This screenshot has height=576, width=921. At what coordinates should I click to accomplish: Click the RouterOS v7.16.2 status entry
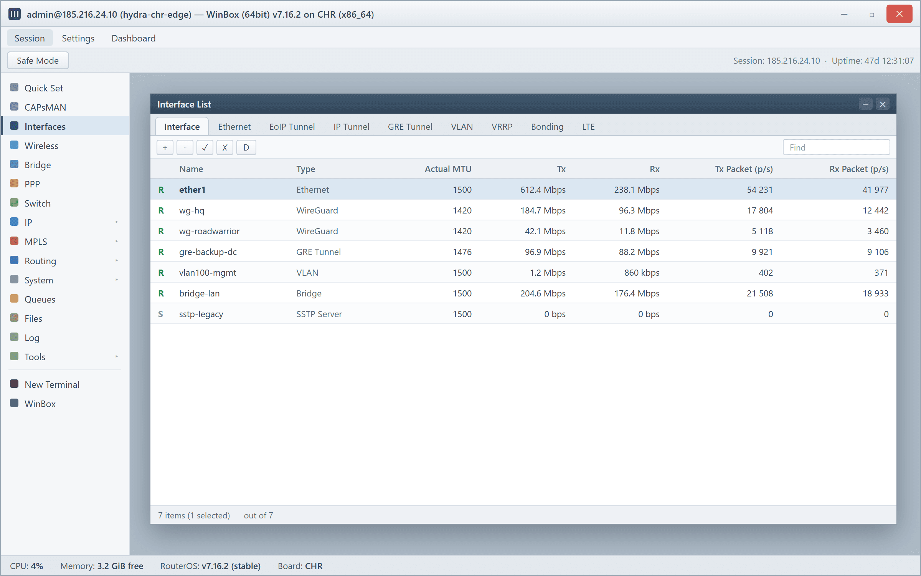(x=210, y=566)
